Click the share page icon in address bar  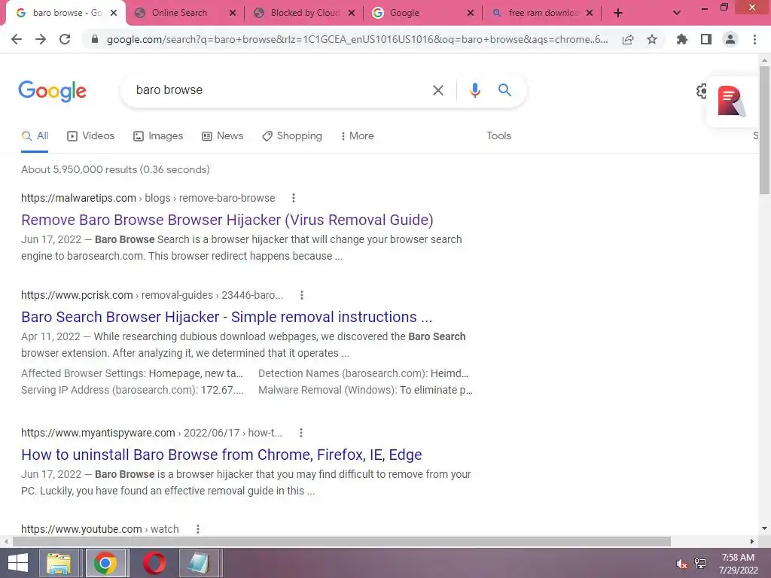[x=628, y=40]
